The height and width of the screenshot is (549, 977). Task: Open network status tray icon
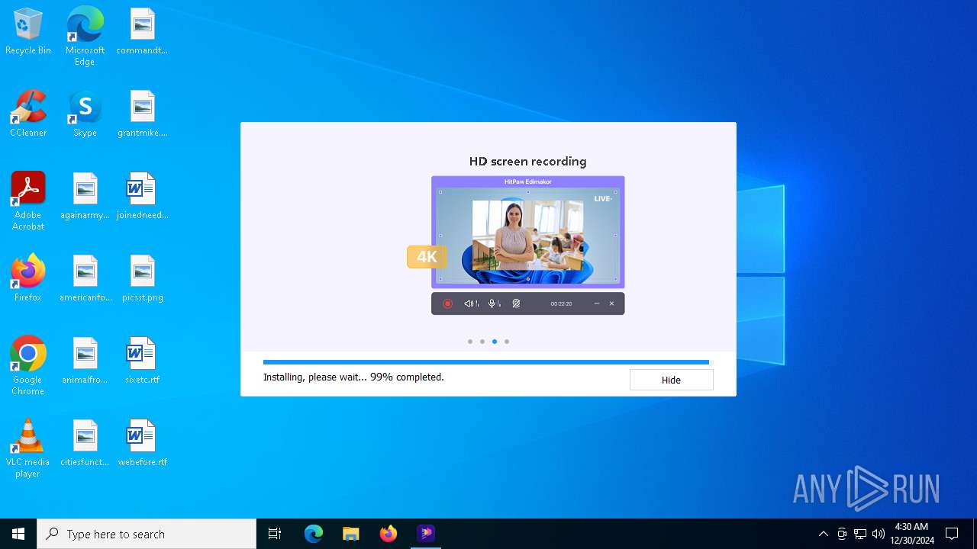(x=860, y=534)
